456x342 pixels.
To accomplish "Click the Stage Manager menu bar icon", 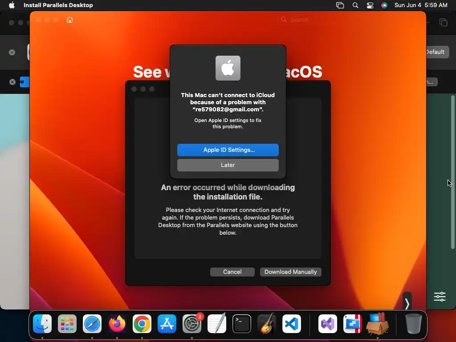I will 340,5.
